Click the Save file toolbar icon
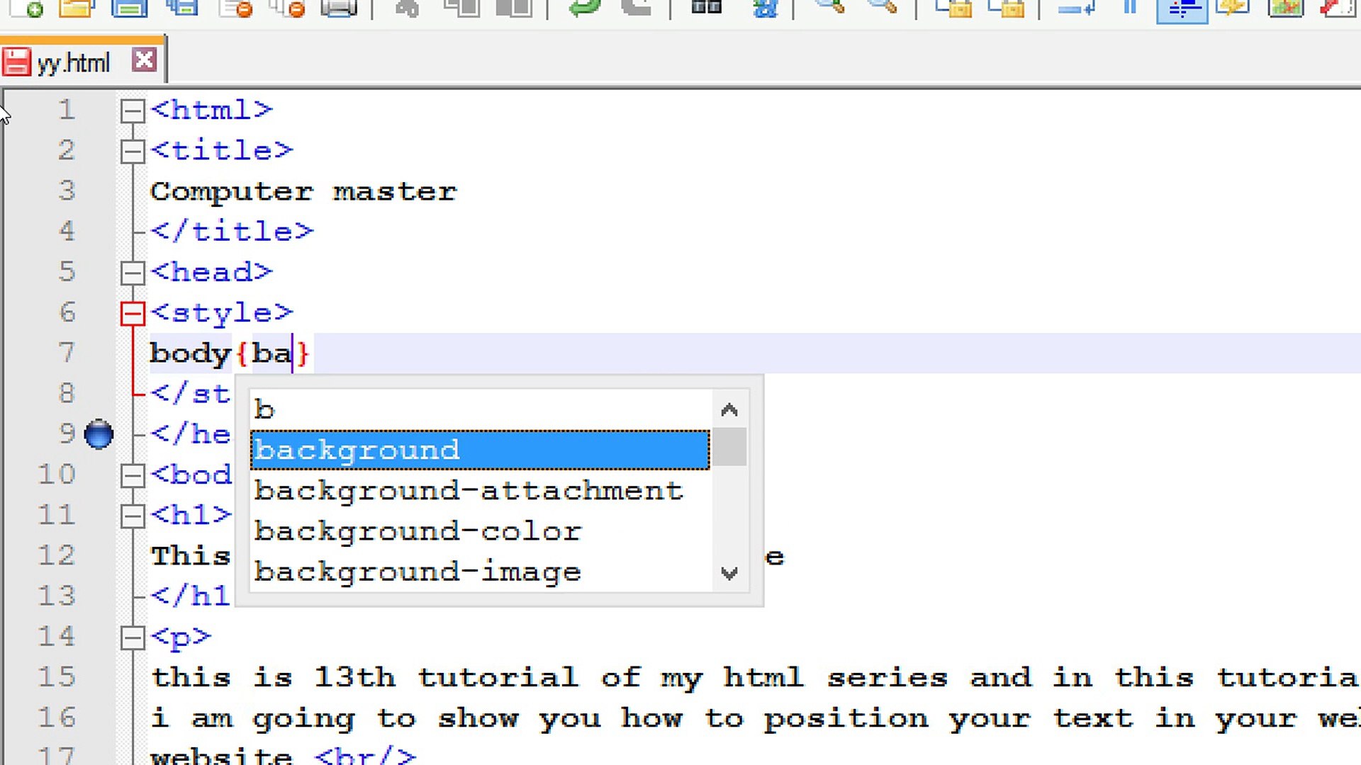 129,7
